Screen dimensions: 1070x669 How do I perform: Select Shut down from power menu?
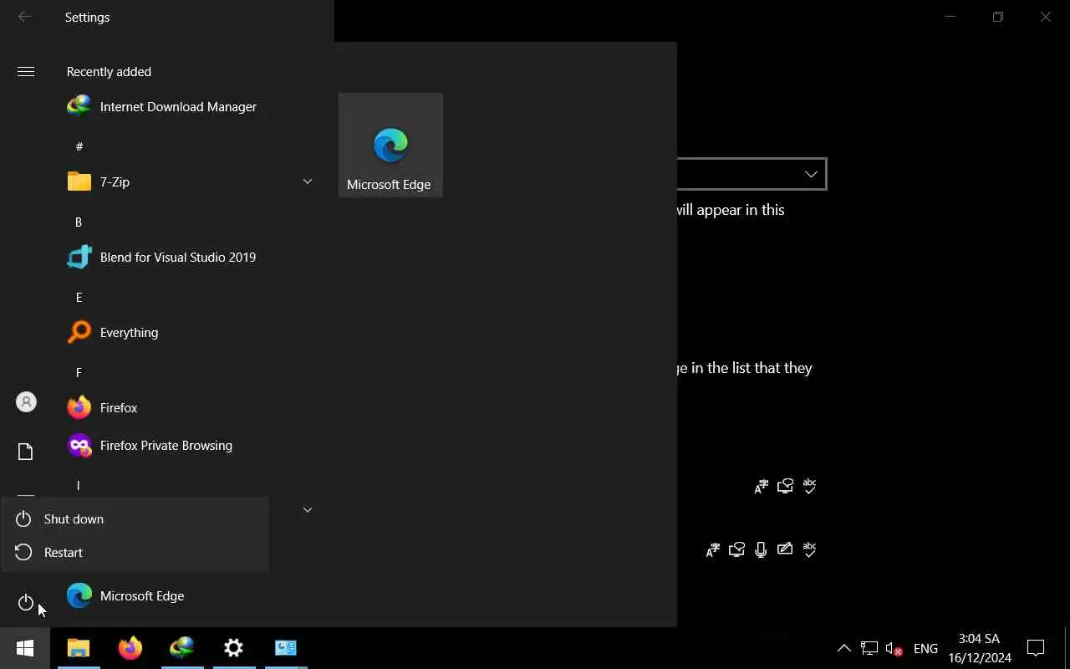point(135,518)
